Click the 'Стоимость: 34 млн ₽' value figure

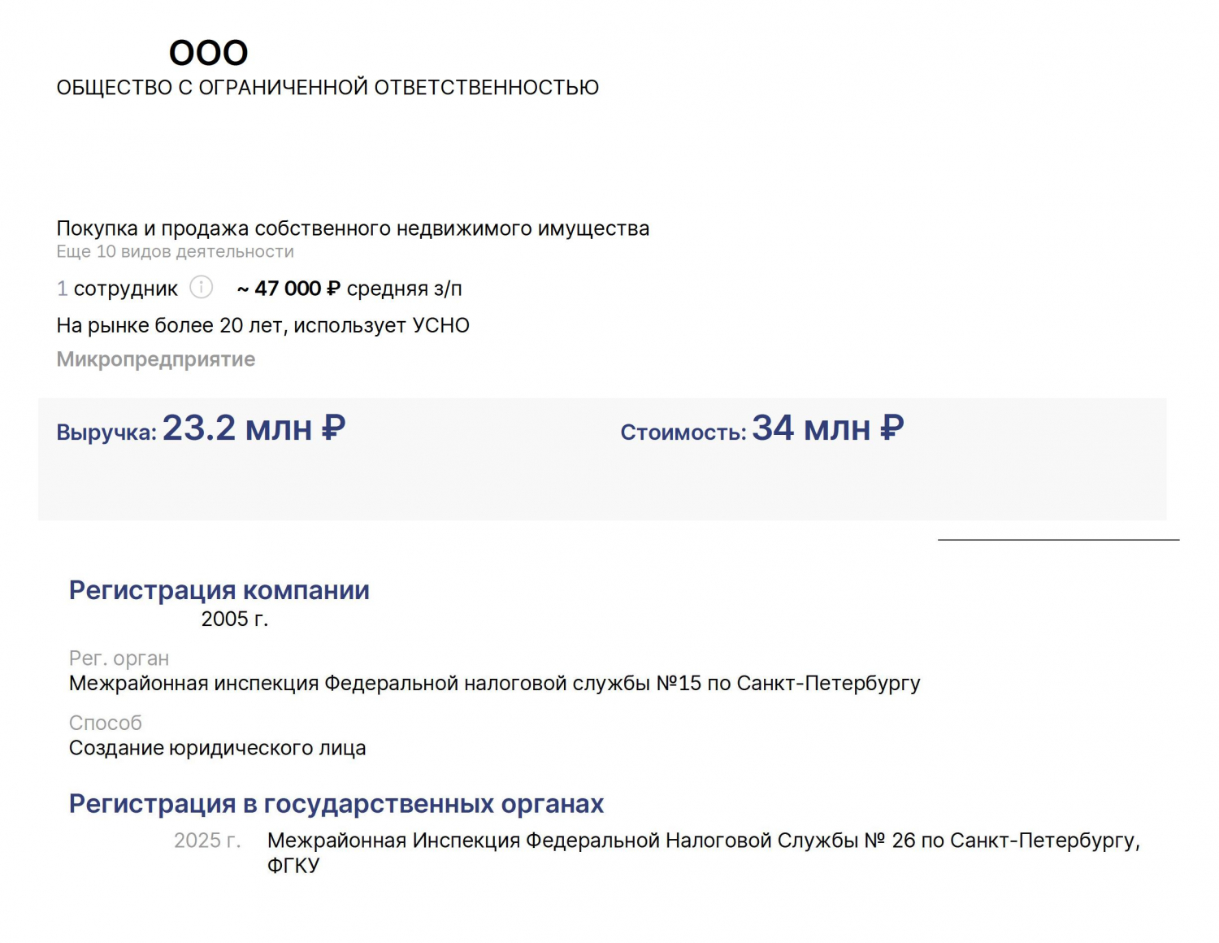[762, 428]
